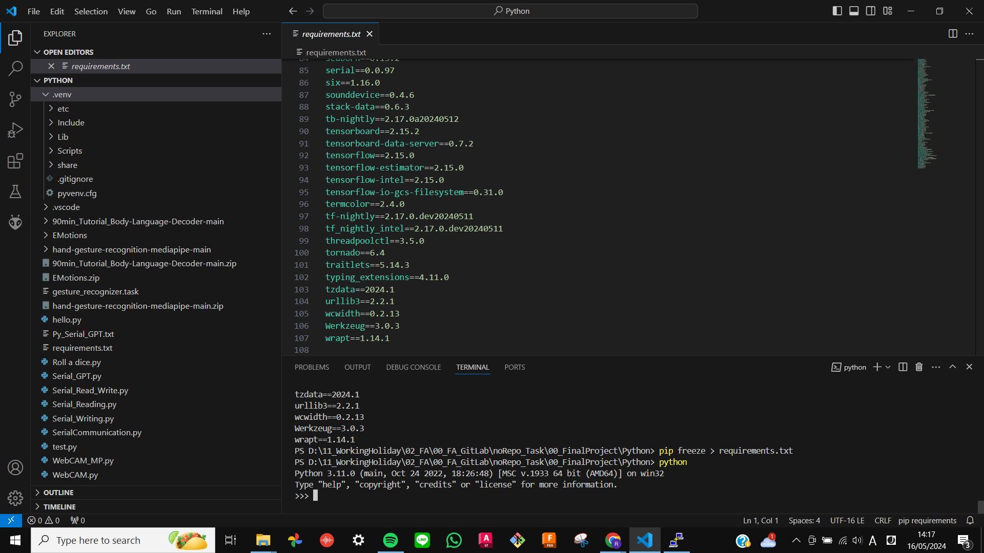Open the Manage gear in activity bar
This screenshot has height=553, width=984.
pyautogui.click(x=15, y=498)
